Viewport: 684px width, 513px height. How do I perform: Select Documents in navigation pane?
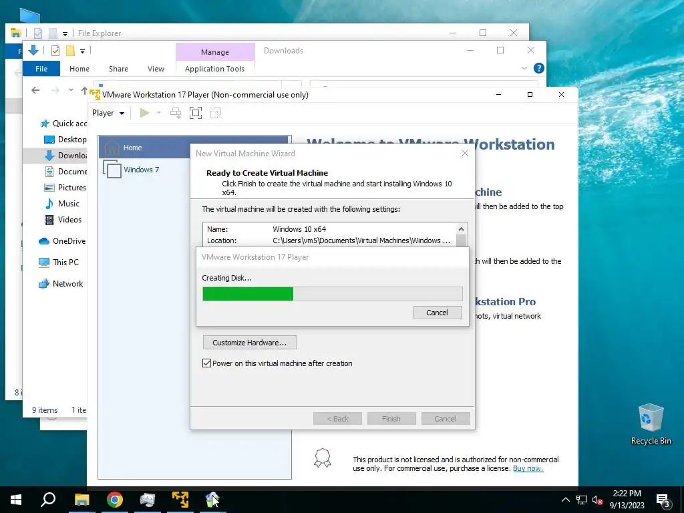pos(65,172)
